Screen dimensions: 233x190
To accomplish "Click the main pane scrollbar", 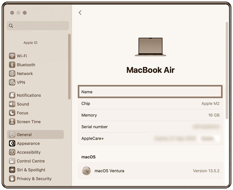I will [227, 70].
